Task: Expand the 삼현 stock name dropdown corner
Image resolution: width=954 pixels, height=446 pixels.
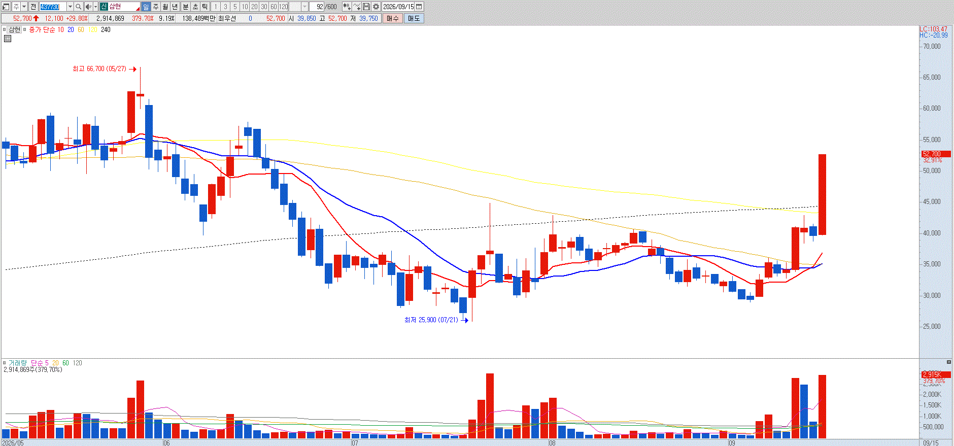Action: click(x=138, y=9)
